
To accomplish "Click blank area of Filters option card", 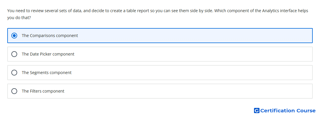I will pyautogui.click(x=194, y=91).
